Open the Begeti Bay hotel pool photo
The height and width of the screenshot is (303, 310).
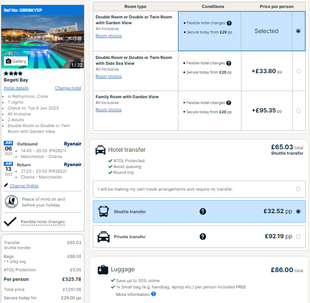pyautogui.click(x=43, y=41)
